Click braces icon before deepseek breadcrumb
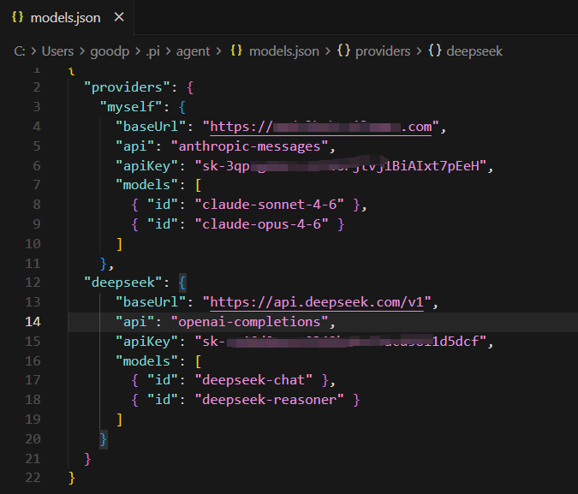The height and width of the screenshot is (494, 578). pyautogui.click(x=435, y=51)
